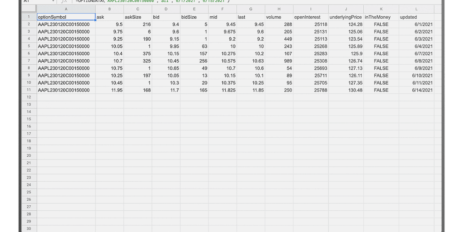Image resolution: width=465 pixels, height=232 pixels.
Task: Select column B header
Action: click(x=110, y=9)
